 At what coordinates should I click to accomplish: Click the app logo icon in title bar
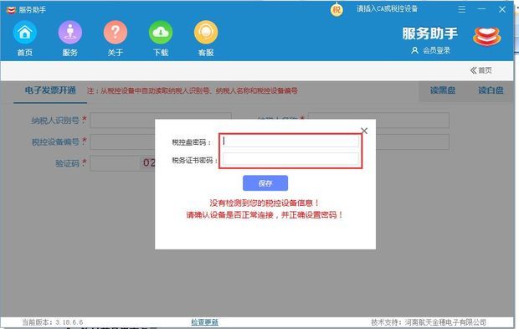11,10
